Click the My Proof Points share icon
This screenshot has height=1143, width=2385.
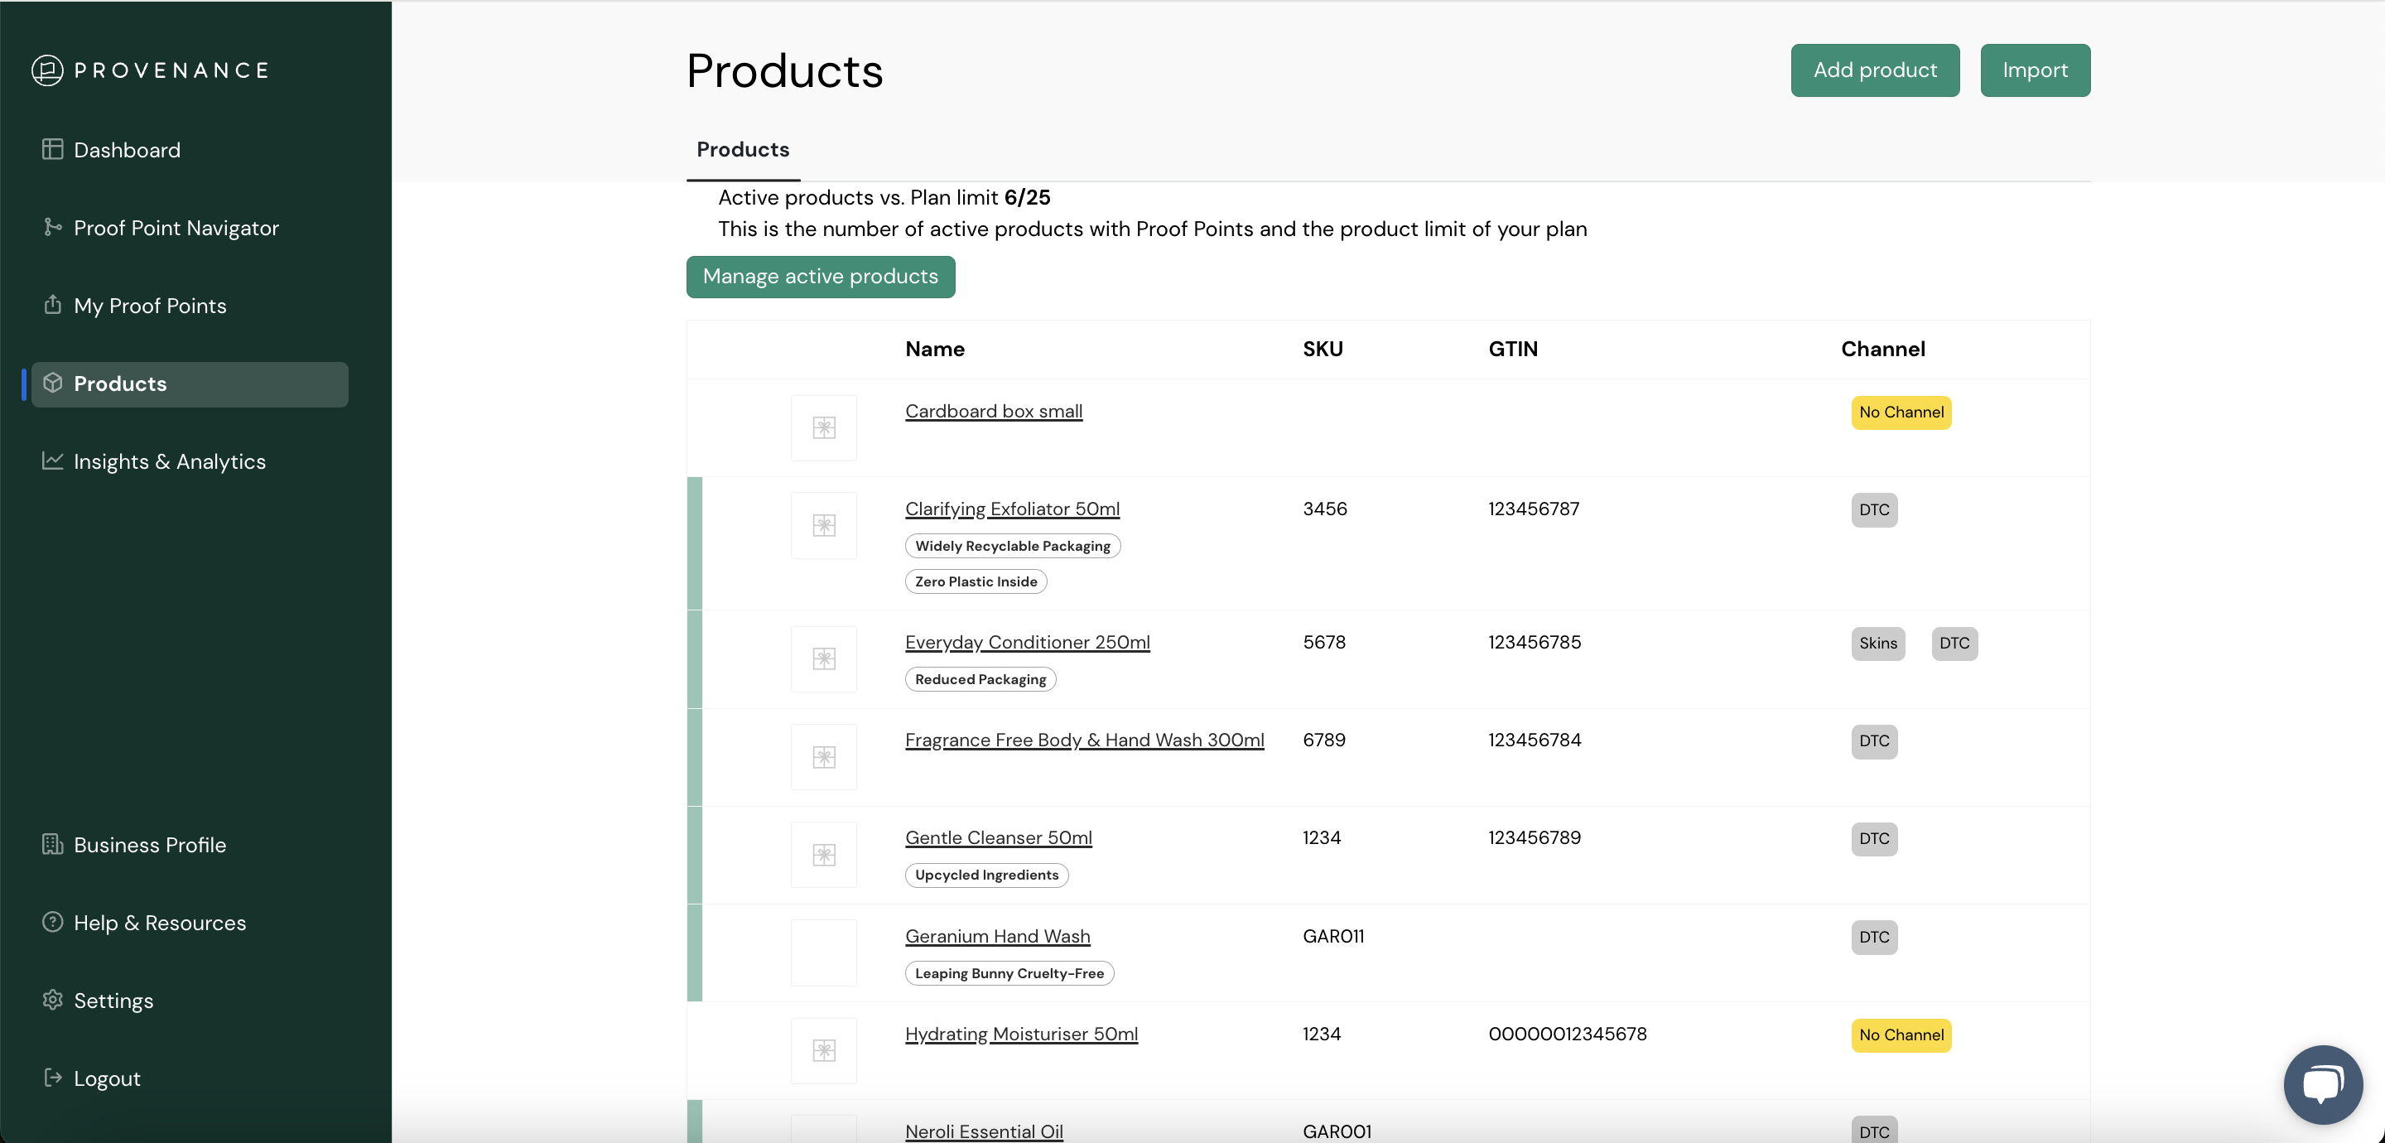point(53,305)
